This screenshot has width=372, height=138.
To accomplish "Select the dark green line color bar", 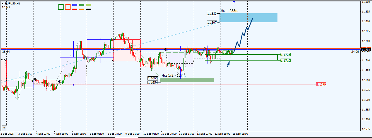I will pos(82,5).
